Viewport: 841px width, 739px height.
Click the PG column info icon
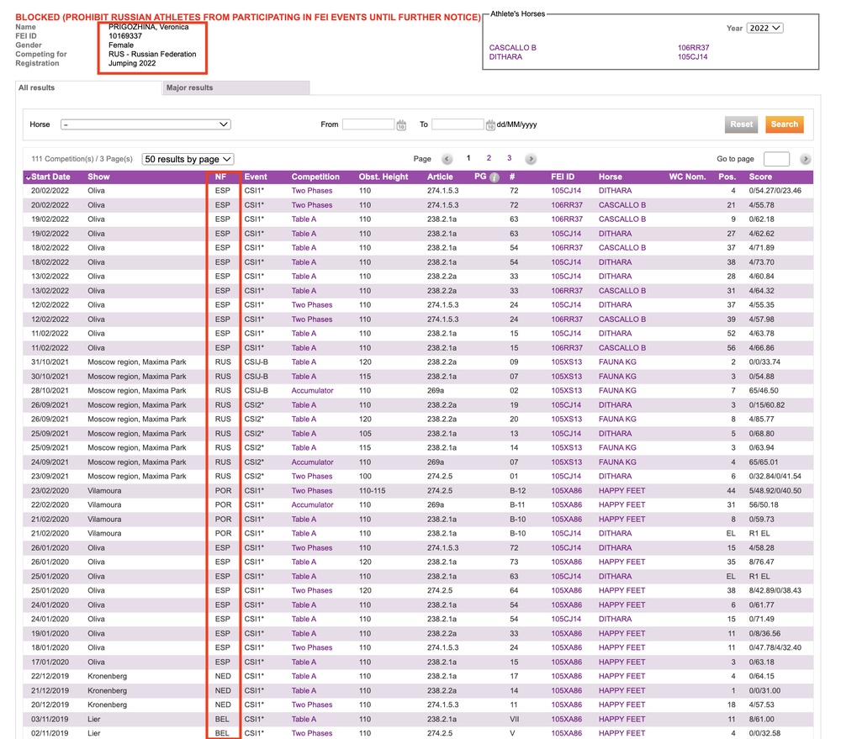495,177
